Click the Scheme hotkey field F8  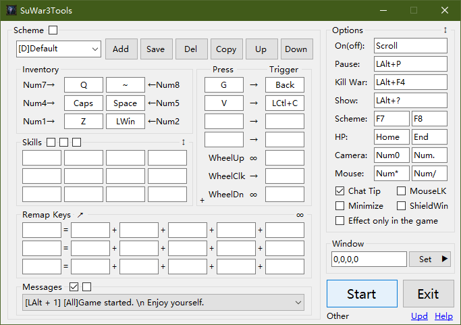click(x=429, y=119)
